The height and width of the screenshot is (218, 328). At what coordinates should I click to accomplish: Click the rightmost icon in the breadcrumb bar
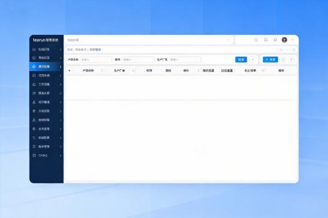click(x=294, y=50)
